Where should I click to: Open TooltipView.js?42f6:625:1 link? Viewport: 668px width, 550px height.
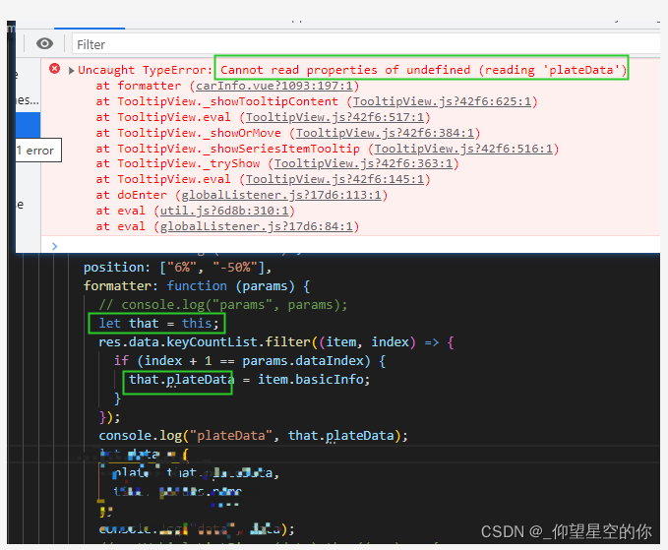(444, 101)
